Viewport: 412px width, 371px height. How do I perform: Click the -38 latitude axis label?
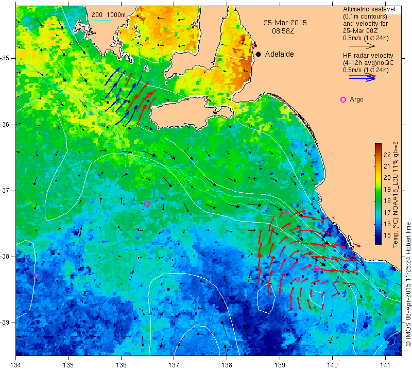[x=6, y=257]
